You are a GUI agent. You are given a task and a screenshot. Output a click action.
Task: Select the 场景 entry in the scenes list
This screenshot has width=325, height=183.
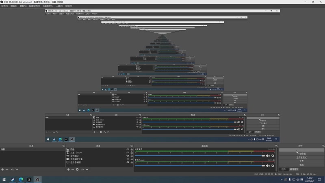pyautogui.click(x=32, y=149)
